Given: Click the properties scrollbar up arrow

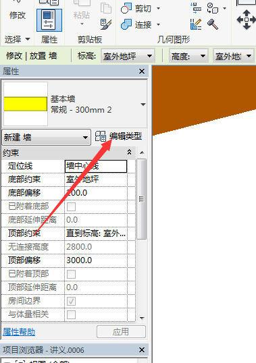Looking at the screenshot, I should coord(142,152).
